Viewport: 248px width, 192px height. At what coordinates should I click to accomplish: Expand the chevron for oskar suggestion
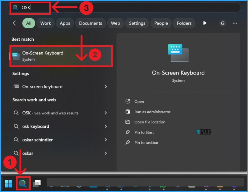106,153
